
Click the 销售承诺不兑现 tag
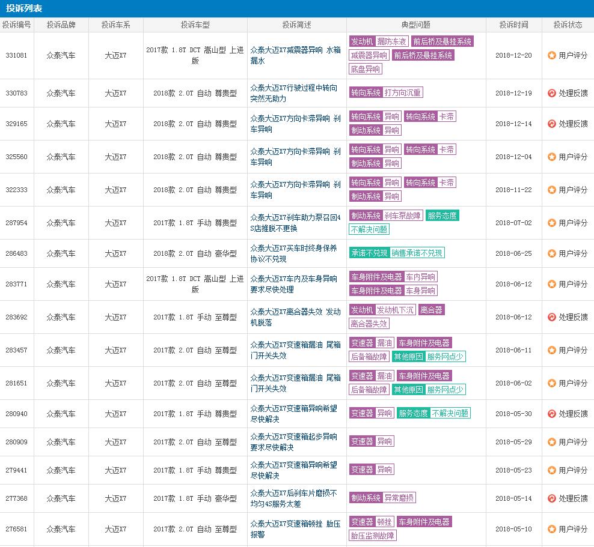pyautogui.click(x=417, y=253)
